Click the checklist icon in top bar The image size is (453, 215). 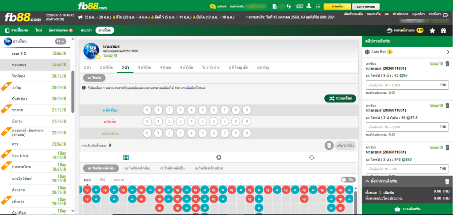click(319, 6)
